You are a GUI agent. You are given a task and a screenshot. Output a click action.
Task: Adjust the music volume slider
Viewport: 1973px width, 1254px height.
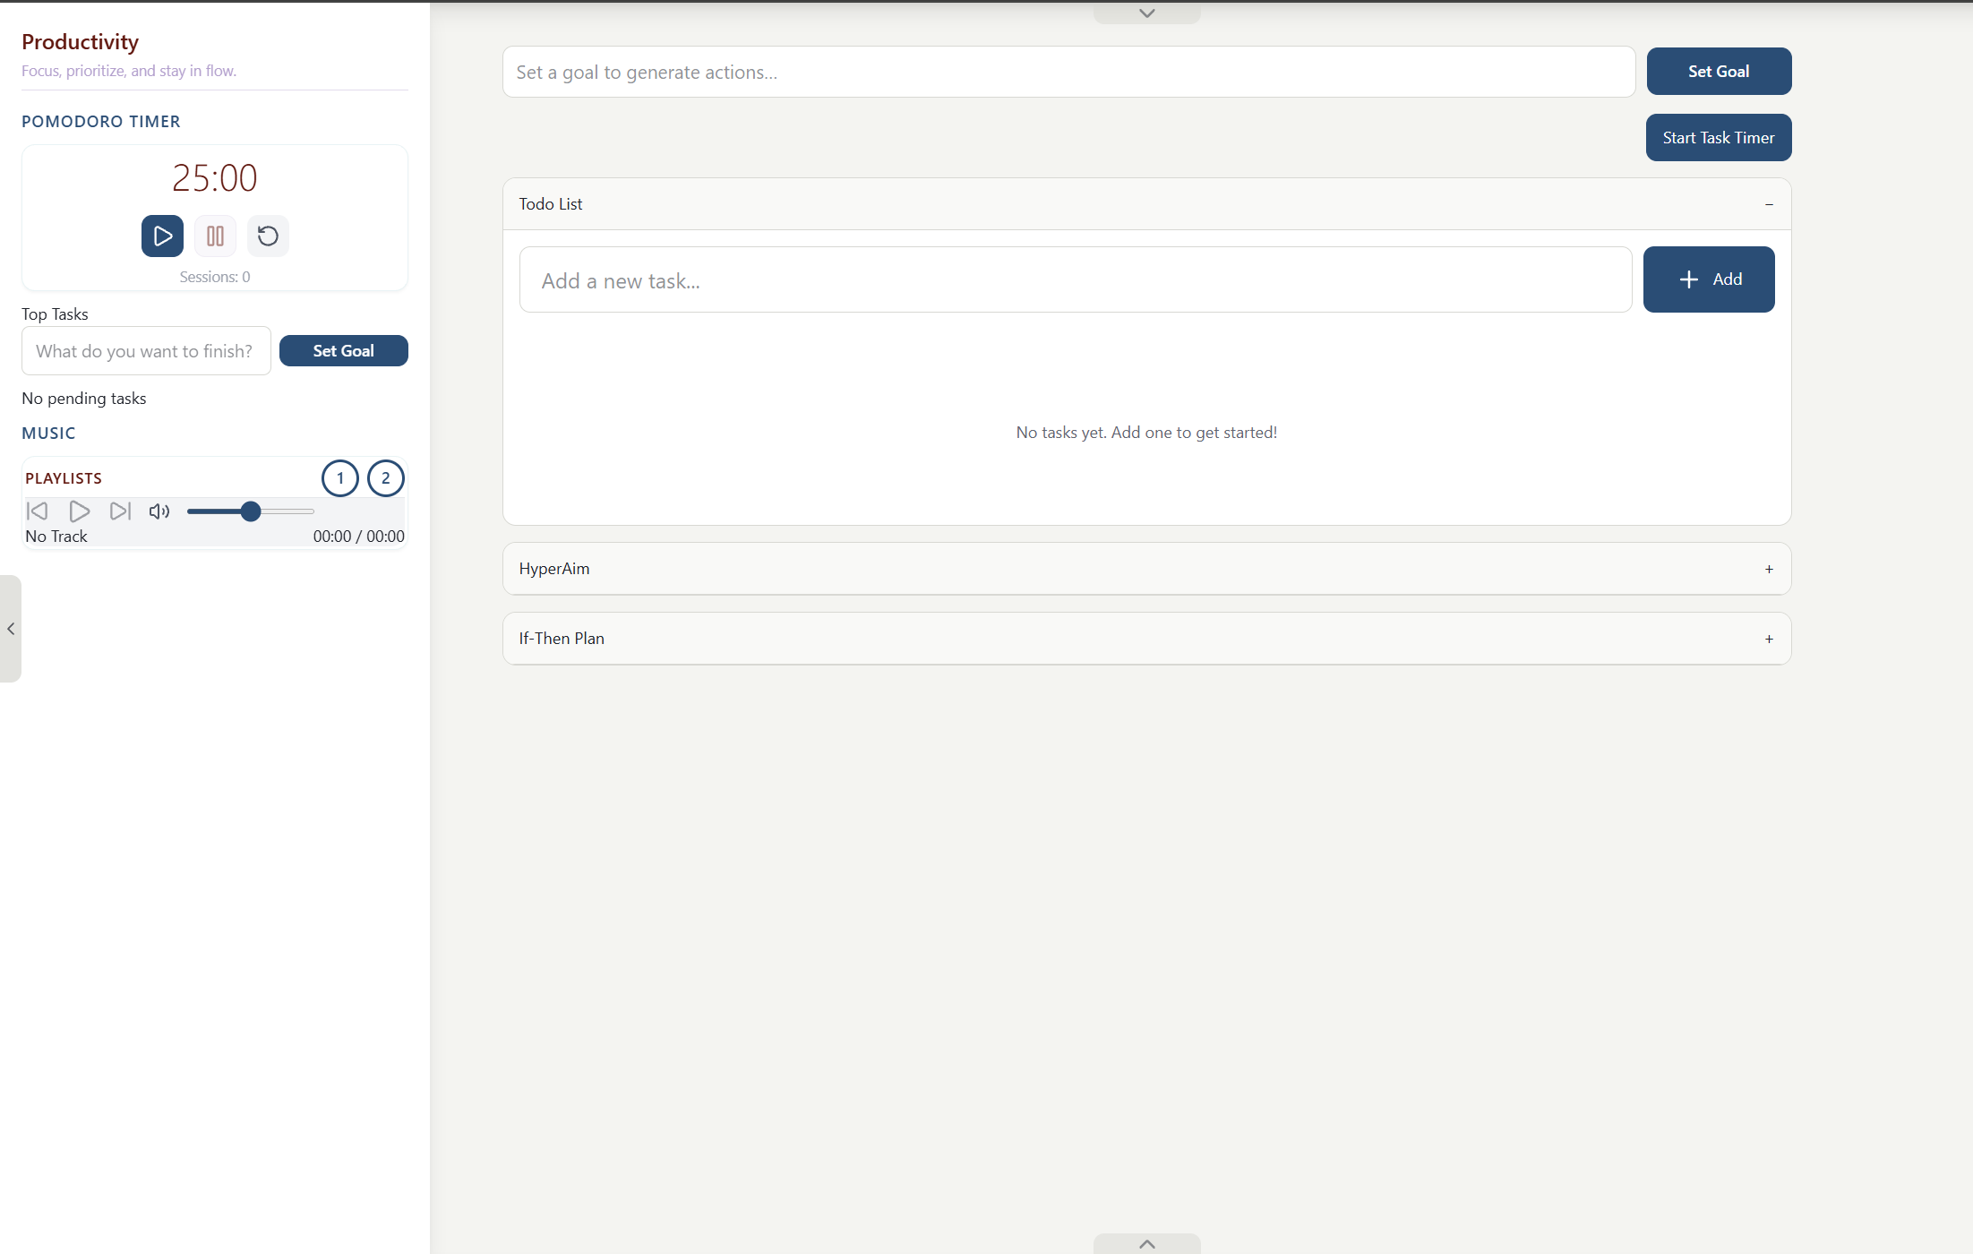pos(251,511)
